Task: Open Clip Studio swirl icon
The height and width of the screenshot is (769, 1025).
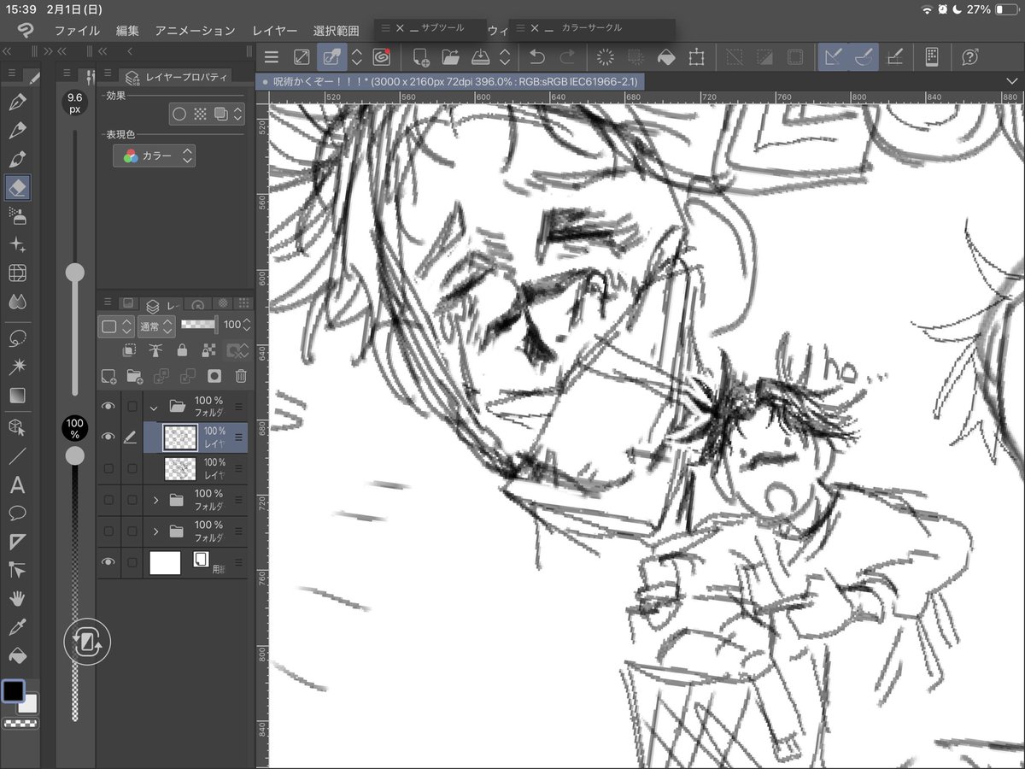Action: tap(381, 57)
